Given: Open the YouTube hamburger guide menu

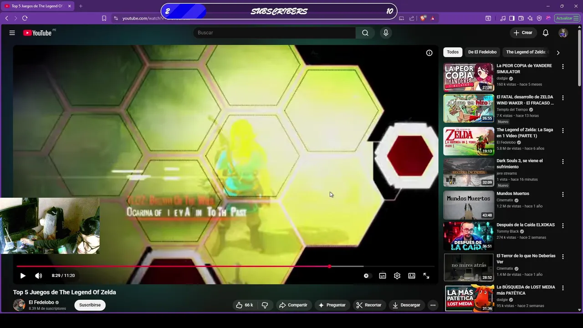Looking at the screenshot, I should coord(12,33).
